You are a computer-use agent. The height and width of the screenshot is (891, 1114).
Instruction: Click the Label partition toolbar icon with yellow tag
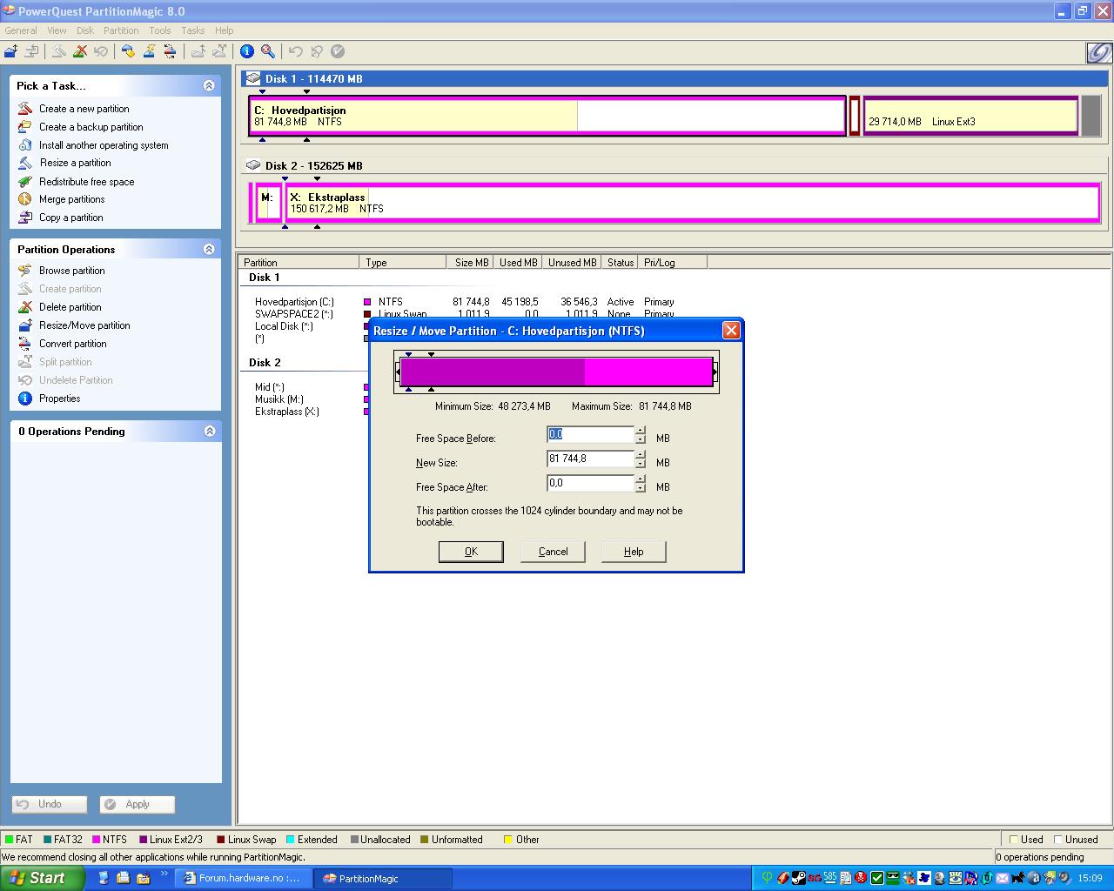128,51
